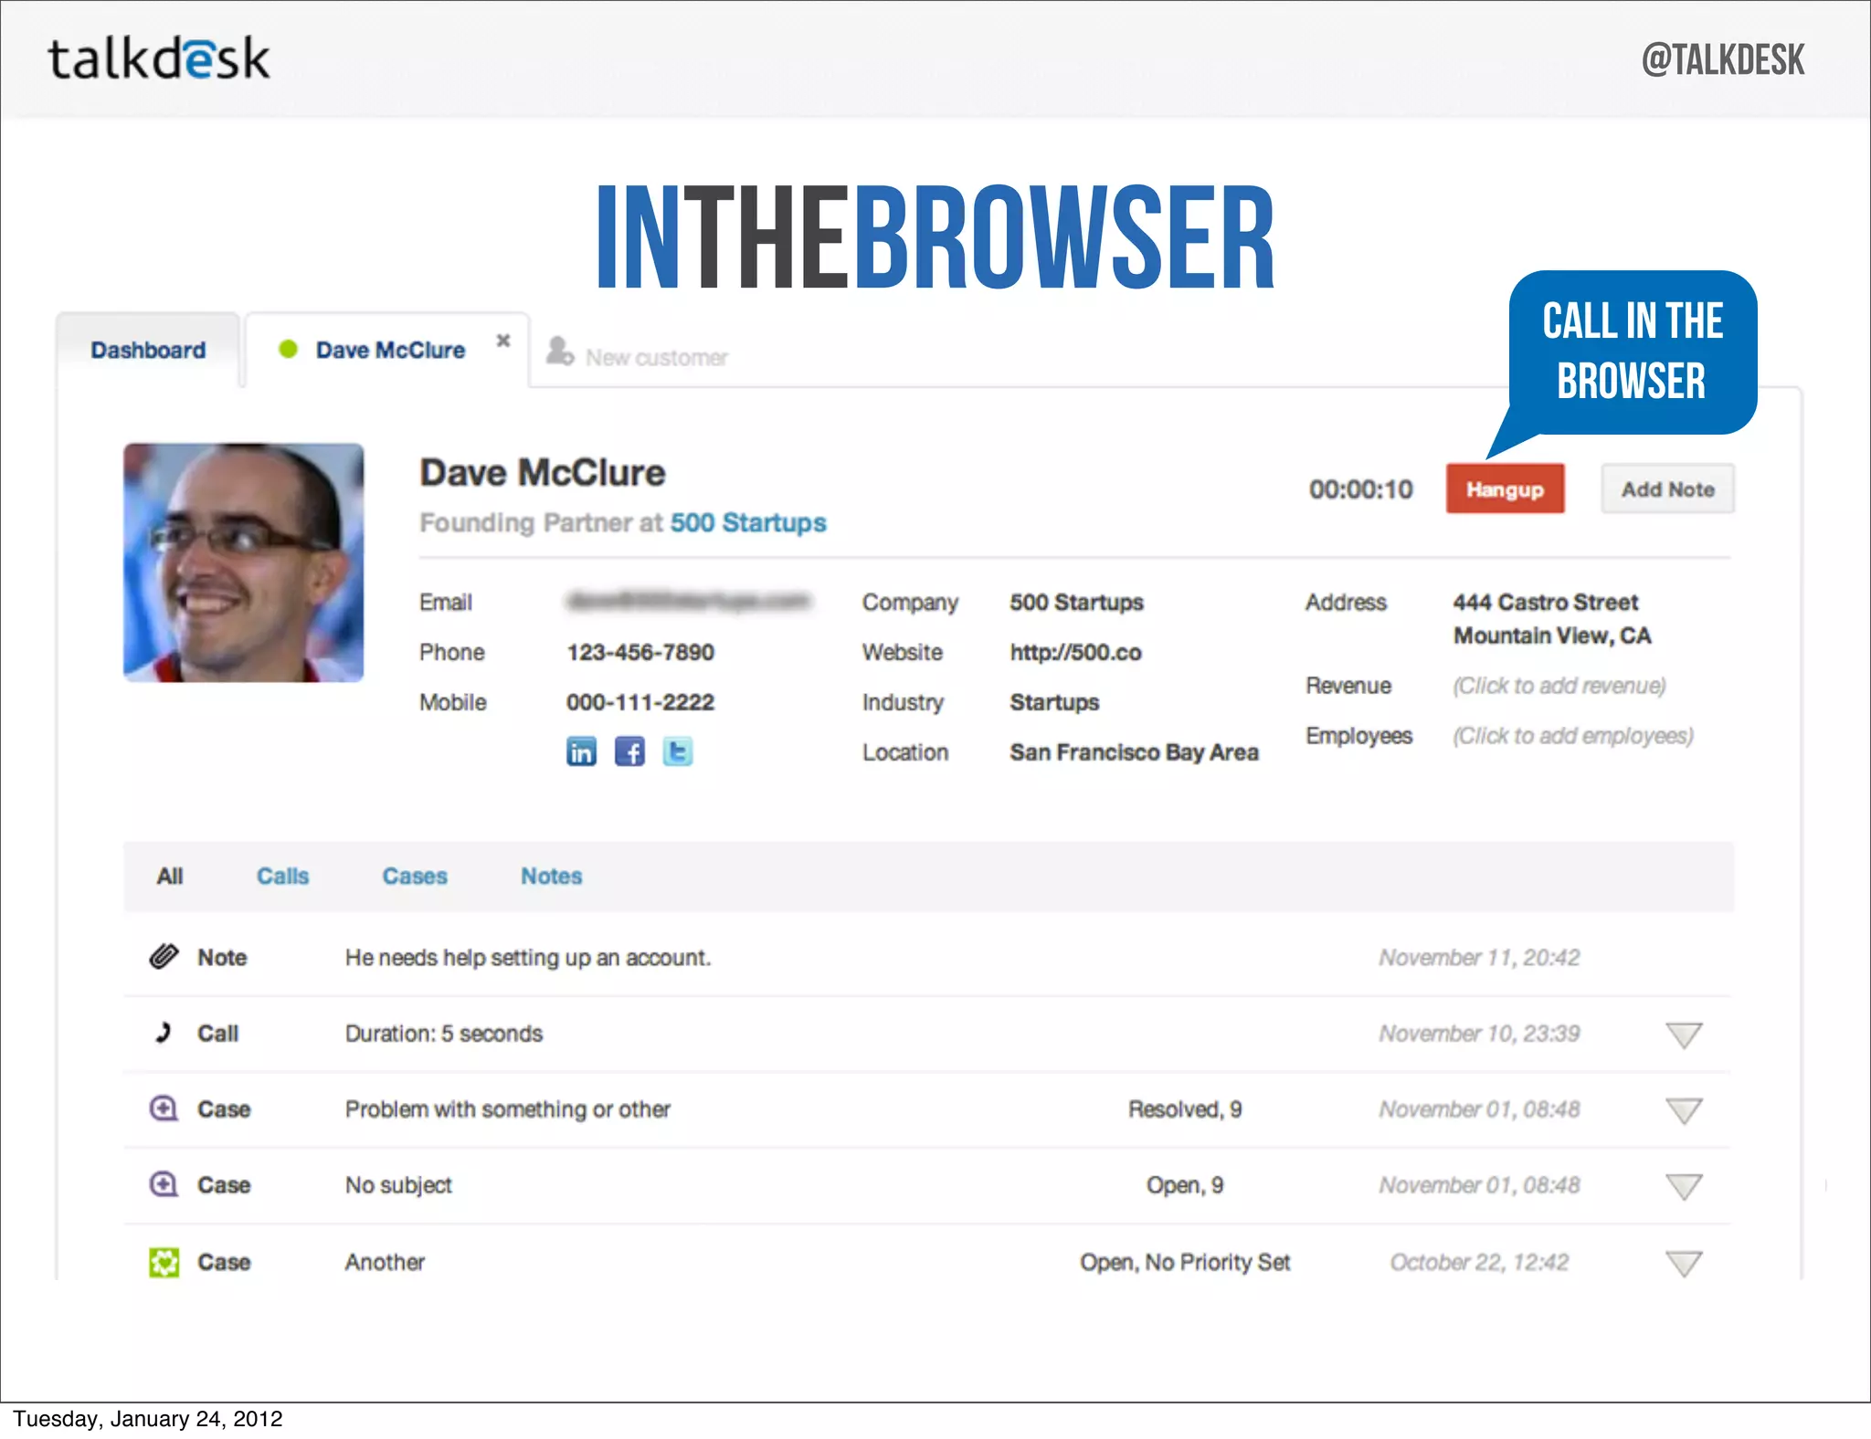The height and width of the screenshot is (1439, 1871).
Task: Filter activity by Calls
Action: (x=282, y=876)
